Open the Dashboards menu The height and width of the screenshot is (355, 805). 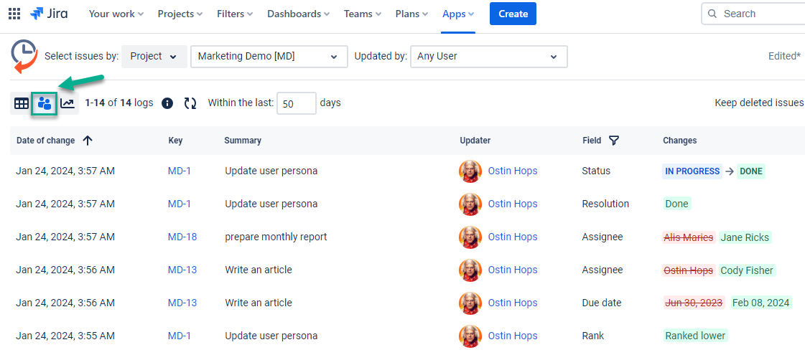click(298, 14)
